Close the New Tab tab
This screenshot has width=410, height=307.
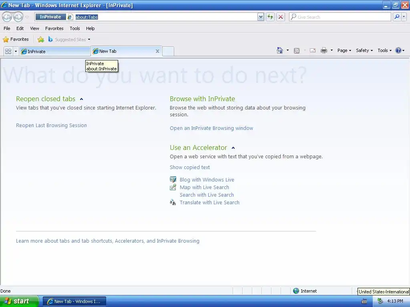(x=157, y=51)
